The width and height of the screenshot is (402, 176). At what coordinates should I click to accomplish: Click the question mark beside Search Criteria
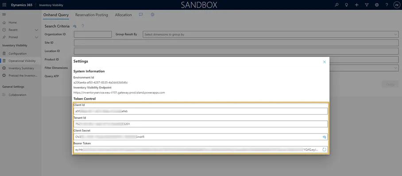[82, 26]
